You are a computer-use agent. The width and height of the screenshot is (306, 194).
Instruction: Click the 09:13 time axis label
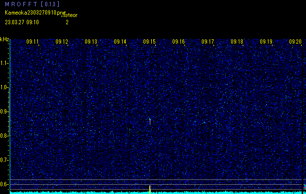[x=91, y=42]
